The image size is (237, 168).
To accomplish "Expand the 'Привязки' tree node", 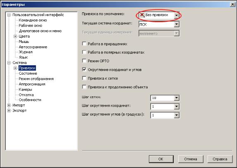I will pyautogui.click(x=15, y=68).
